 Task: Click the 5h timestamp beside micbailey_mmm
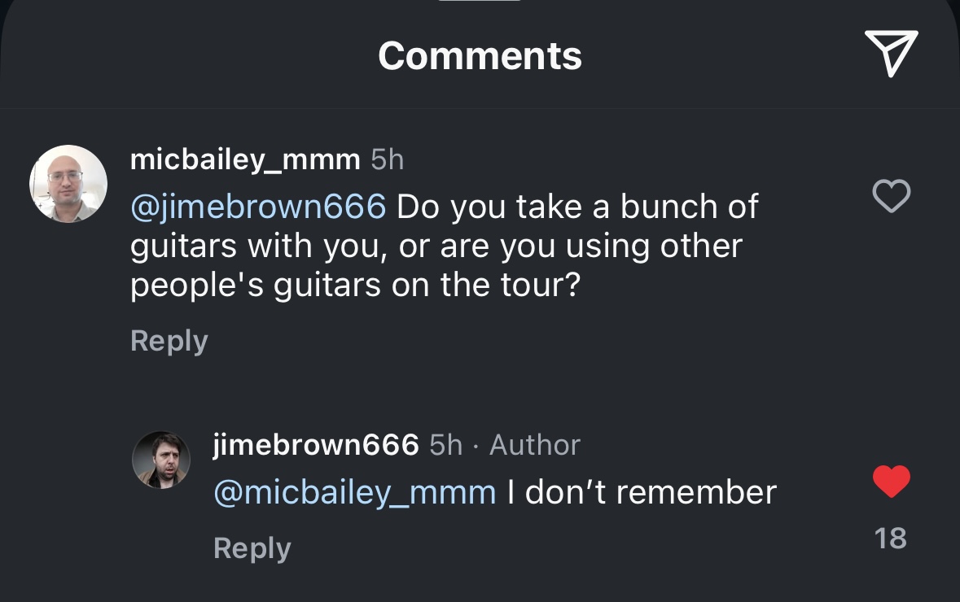(388, 159)
